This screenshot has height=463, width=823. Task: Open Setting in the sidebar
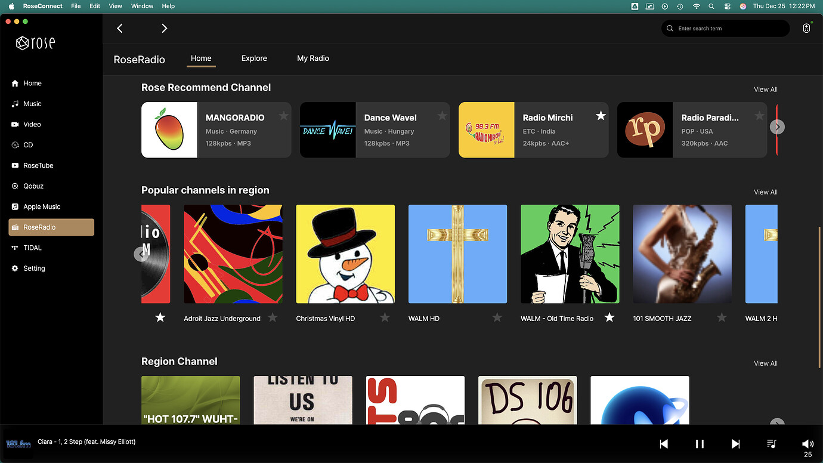(34, 268)
